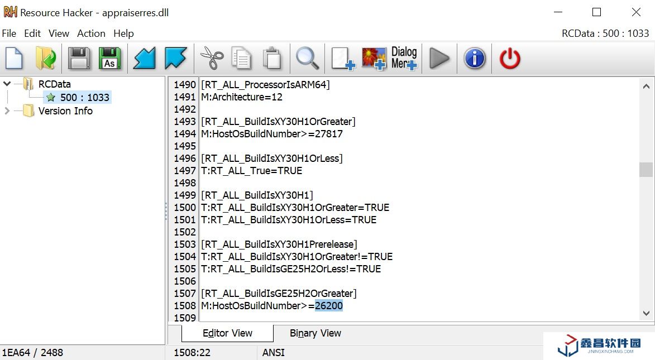Collapse the RCData tree folder
Screen dimensions: 655x360
click(x=7, y=84)
